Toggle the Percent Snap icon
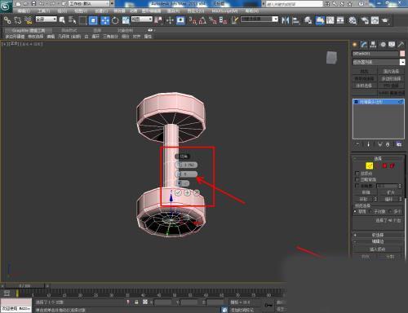 tap(213, 20)
